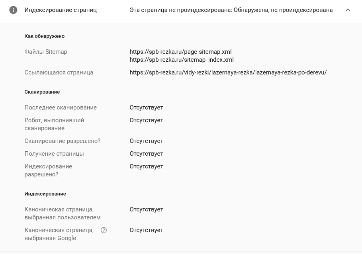
Task: Click the info icon beside Индексирование страниц
Action: click(x=13, y=10)
